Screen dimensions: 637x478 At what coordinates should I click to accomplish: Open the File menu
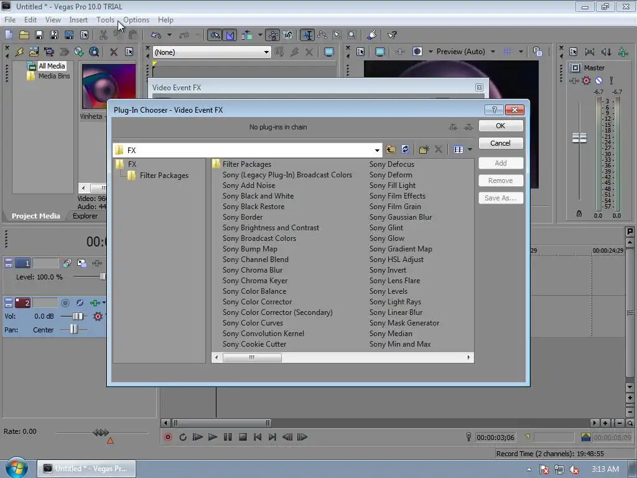pyautogui.click(x=10, y=19)
